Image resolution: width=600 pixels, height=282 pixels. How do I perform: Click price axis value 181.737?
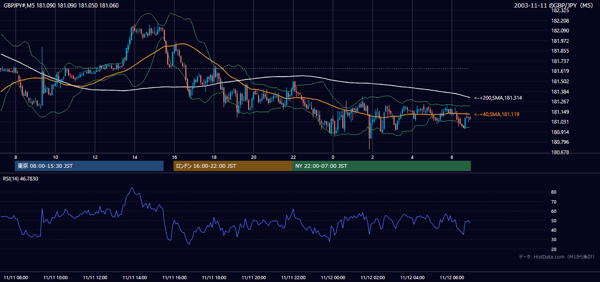click(x=560, y=61)
